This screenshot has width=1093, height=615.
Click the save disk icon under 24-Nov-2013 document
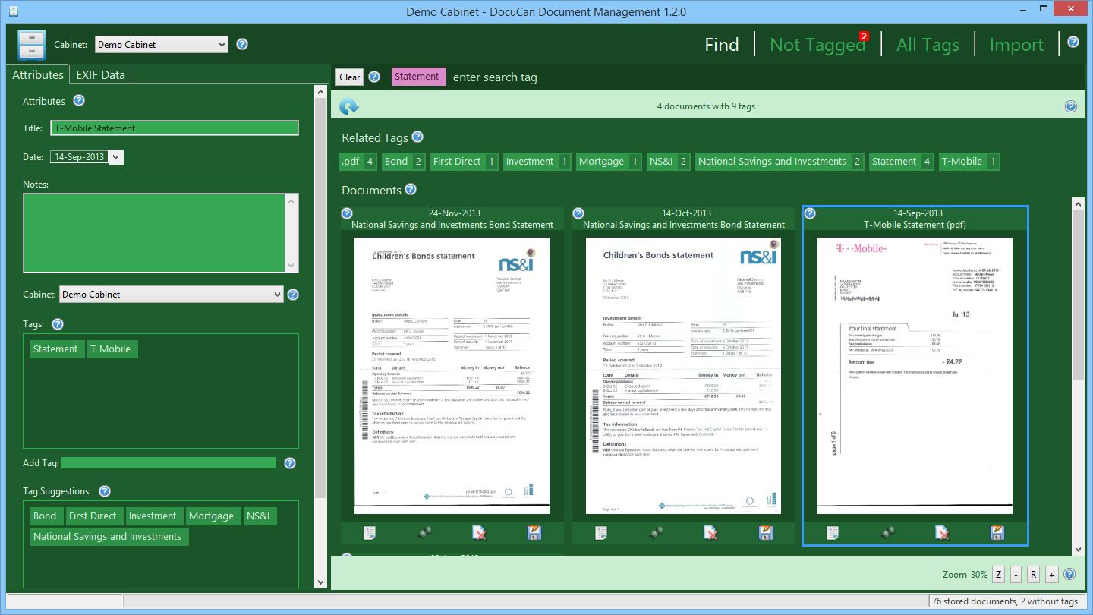click(x=534, y=533)
